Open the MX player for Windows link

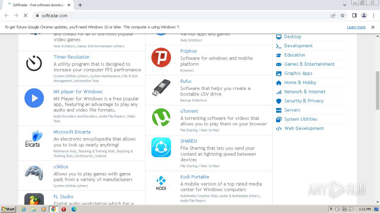(78, 92)
